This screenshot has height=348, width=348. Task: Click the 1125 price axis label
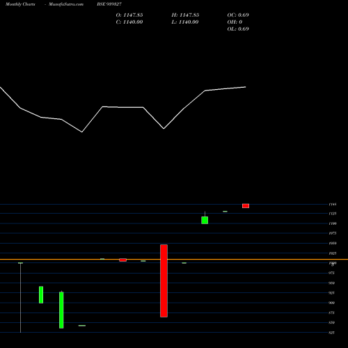[333, 214]
